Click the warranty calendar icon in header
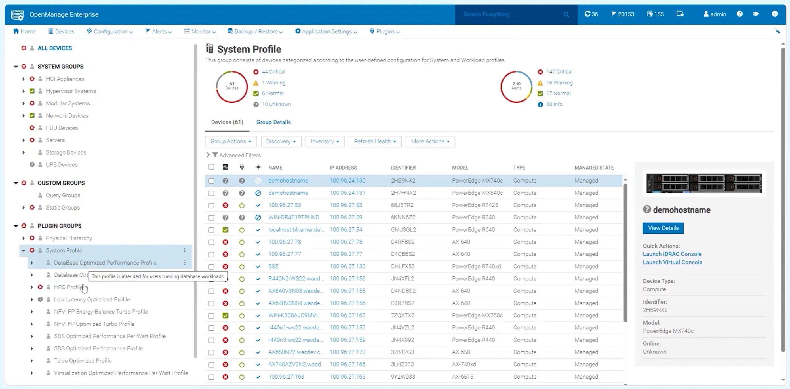This screenshot has width=790, height=389. click(680, 14)
